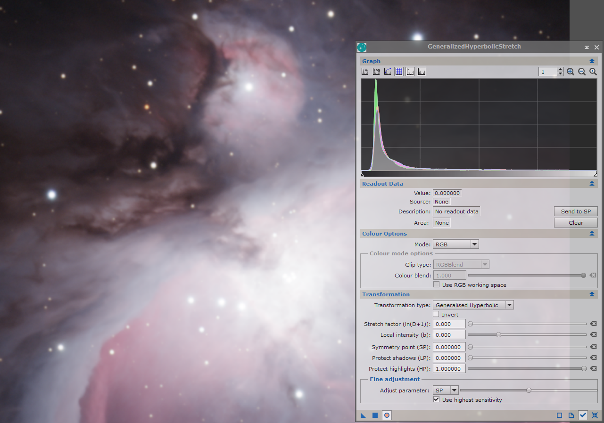Collapse the Readout Data section
604x423 pixels.
592,184
